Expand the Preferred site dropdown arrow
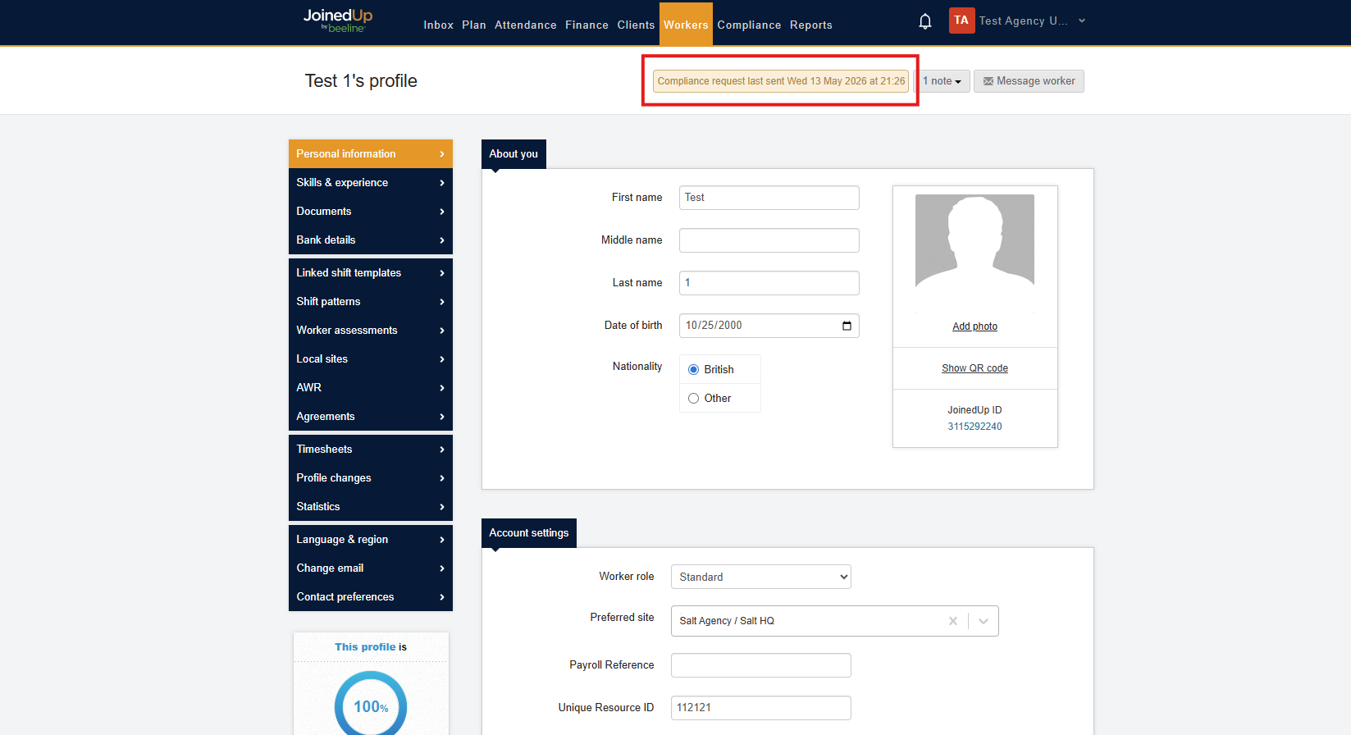 pos(984,621)
